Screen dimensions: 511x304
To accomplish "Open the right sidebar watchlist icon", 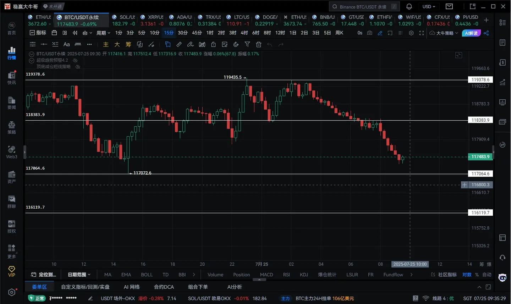I will 502,22.
